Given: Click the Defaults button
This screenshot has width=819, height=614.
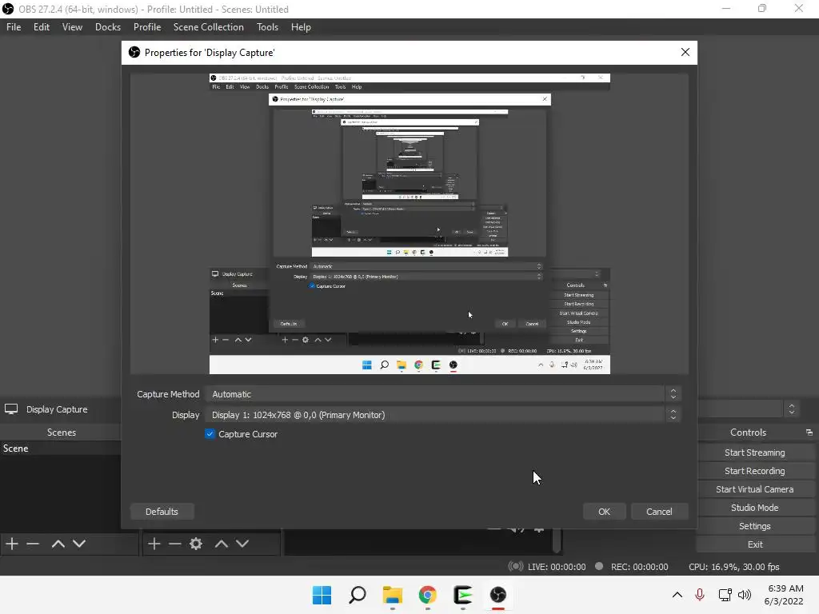Looking at the screenshot, I should pos(162,512).
